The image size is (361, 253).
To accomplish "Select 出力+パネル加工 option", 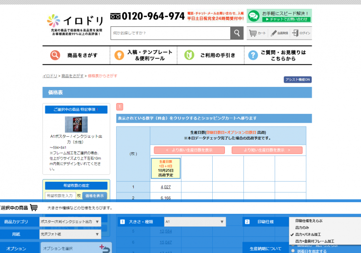I will click(x=308, y=234).
